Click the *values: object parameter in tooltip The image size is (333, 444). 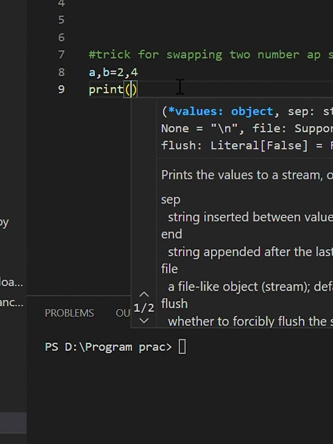(221, 112)
